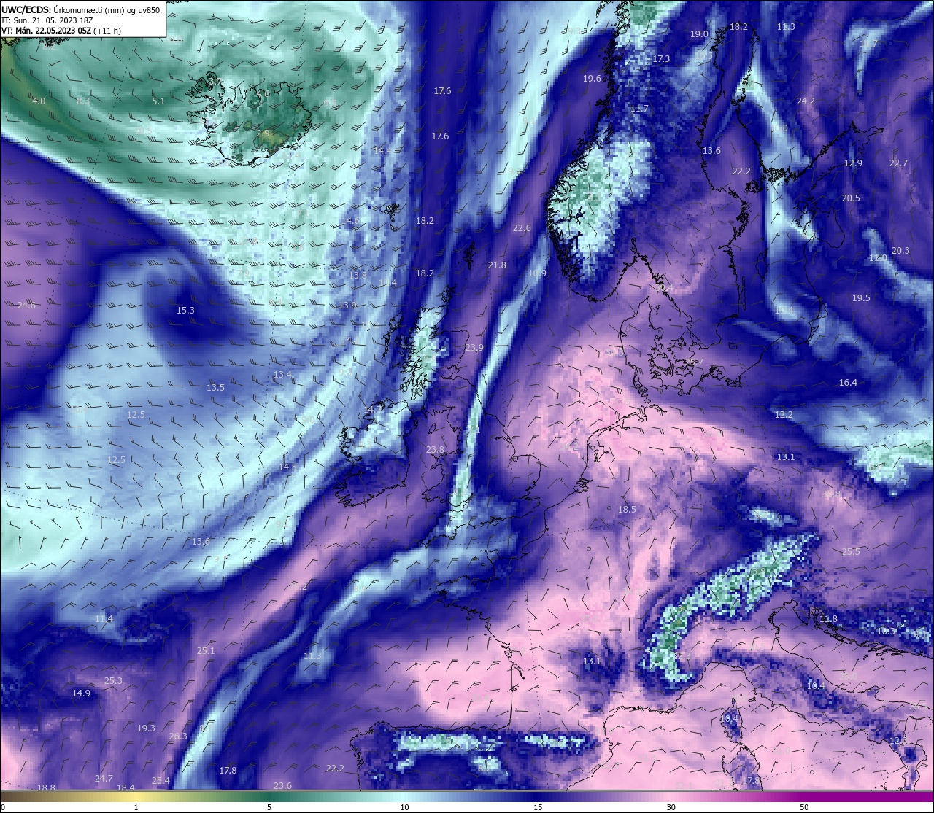Click the map value '12.2' over Germany
Image resolution: width=934 pixels, height=813 pixels.
[x=784, y=415]
